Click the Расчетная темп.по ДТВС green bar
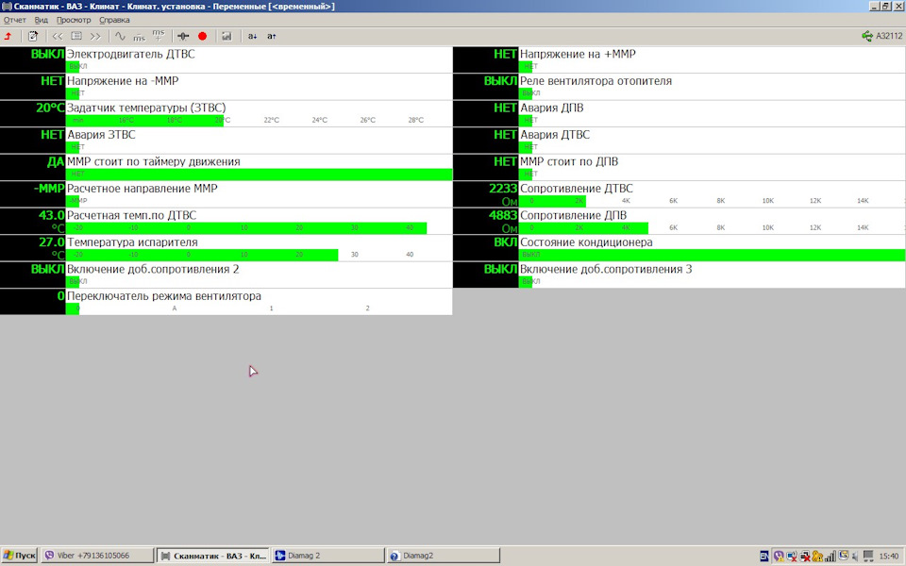The height and width of the screenshot is (566, 906). click(x=246, y=228)
